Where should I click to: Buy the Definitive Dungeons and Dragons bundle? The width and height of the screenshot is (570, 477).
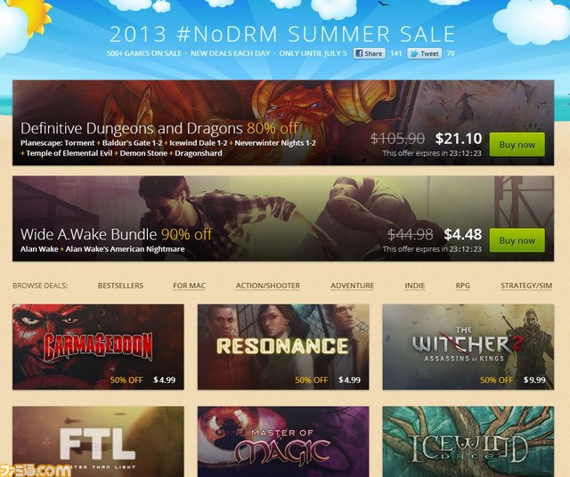tap(517, 144)
